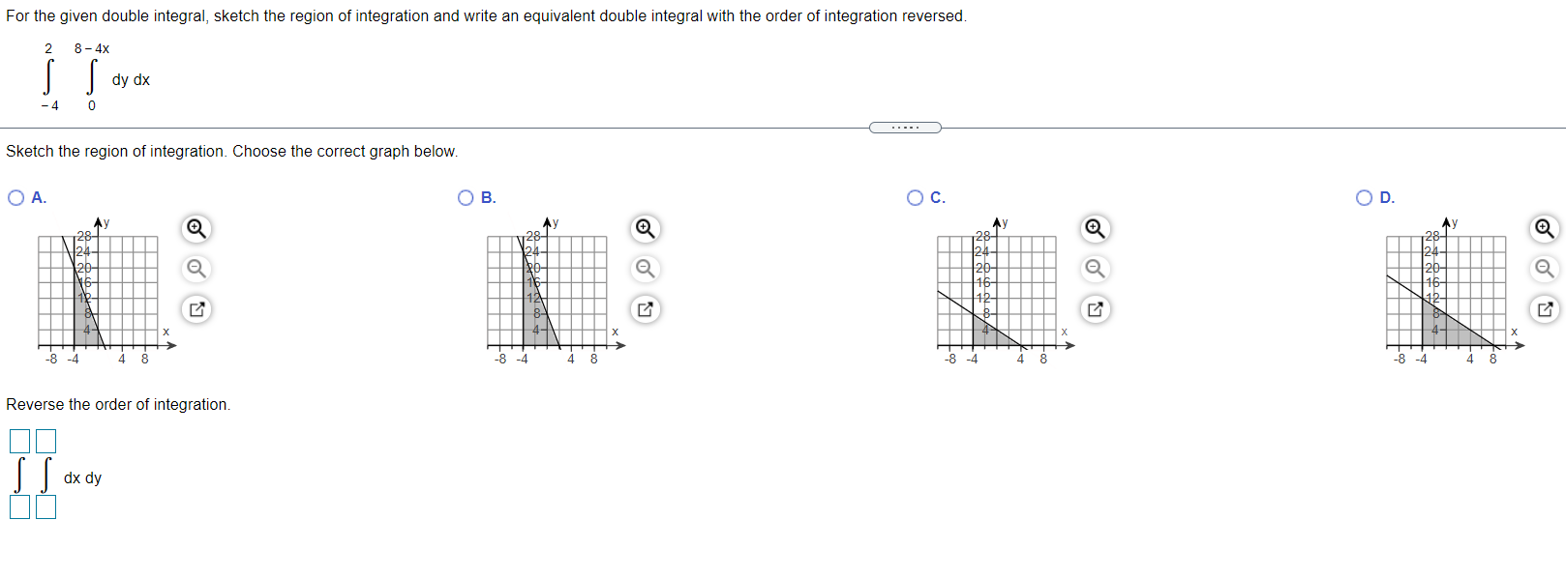Image resolution: width=1566 pixels, height=578 pixels.
Task: Select answer choice D
Action: [1364, 197]
